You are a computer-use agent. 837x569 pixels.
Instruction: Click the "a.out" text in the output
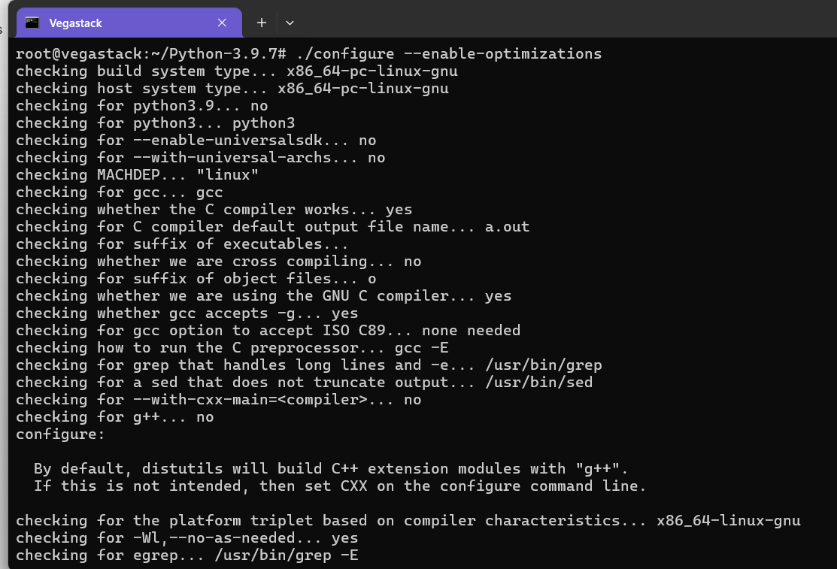[x=507, y=227]
